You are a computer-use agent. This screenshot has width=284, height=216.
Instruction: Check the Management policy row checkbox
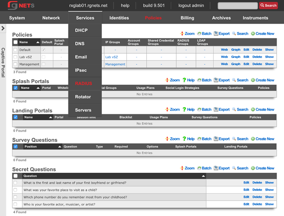tap(15, 64)
